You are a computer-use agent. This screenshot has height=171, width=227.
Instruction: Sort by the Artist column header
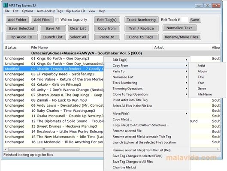[x=182, y=48]
